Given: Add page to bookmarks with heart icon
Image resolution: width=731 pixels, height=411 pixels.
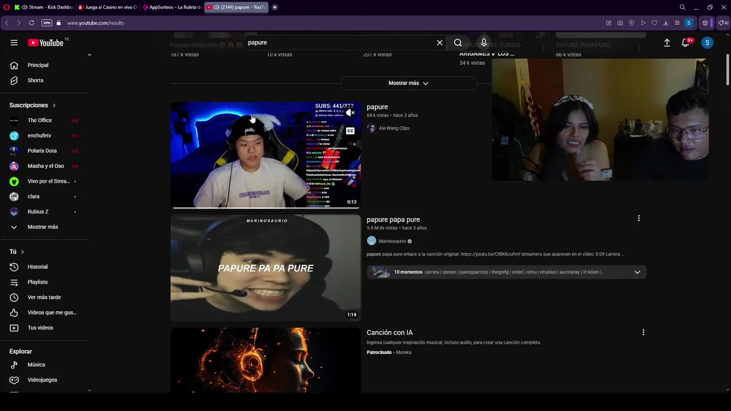Looking at the screenshot, I should tap(654, 23).
